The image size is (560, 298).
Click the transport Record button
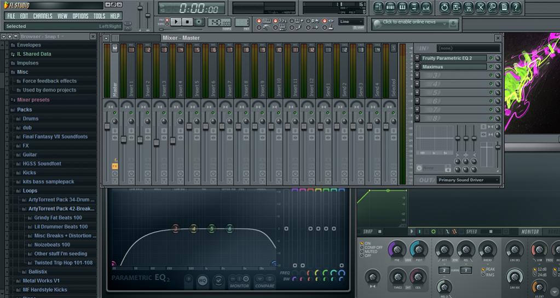[199, 22]
